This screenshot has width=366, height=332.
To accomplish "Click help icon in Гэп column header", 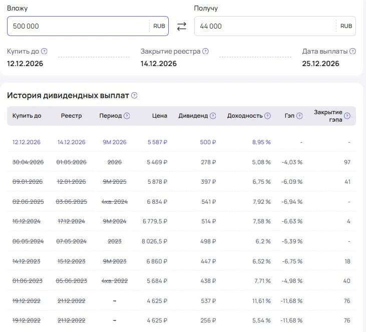I will [299, 116].
